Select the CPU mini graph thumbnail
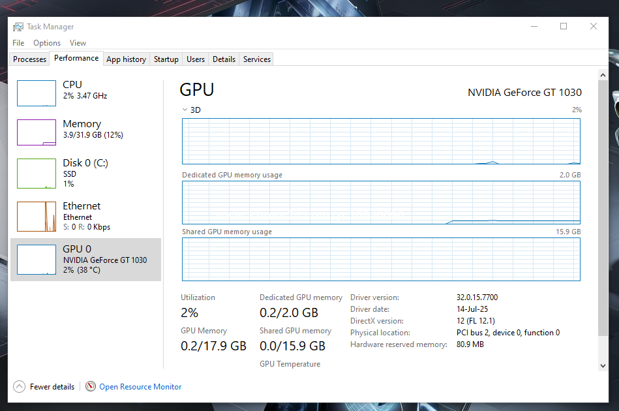The width and height of the screenshot is (619, 411). [37, 93]
